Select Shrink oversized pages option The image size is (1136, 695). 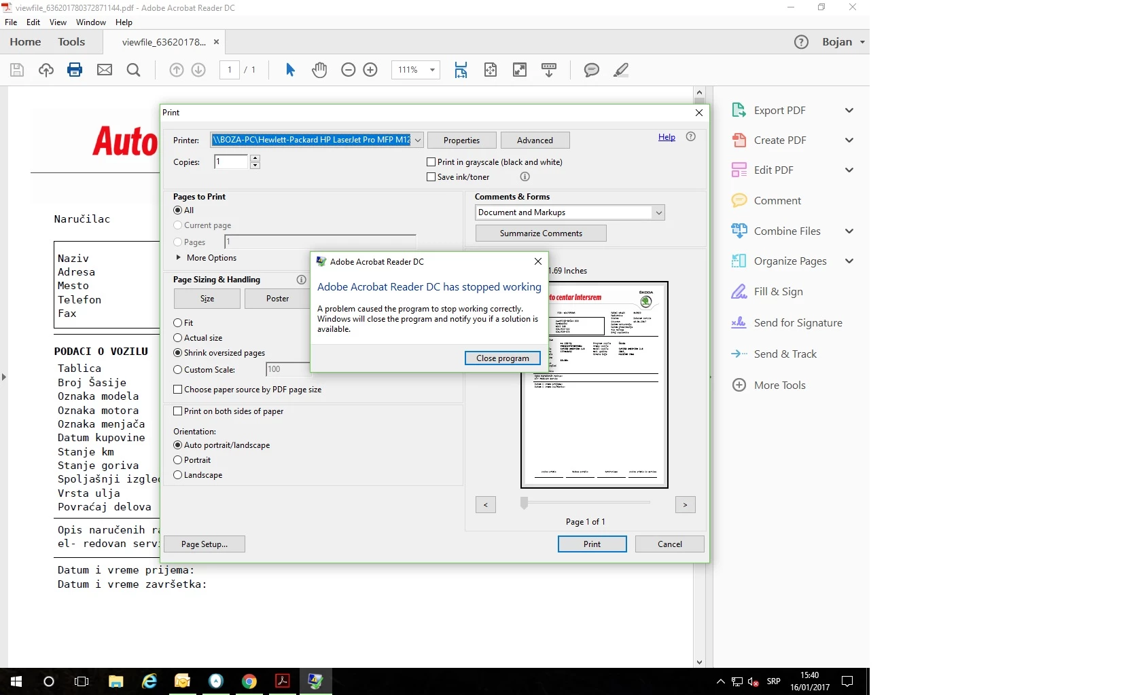(178, 353)
